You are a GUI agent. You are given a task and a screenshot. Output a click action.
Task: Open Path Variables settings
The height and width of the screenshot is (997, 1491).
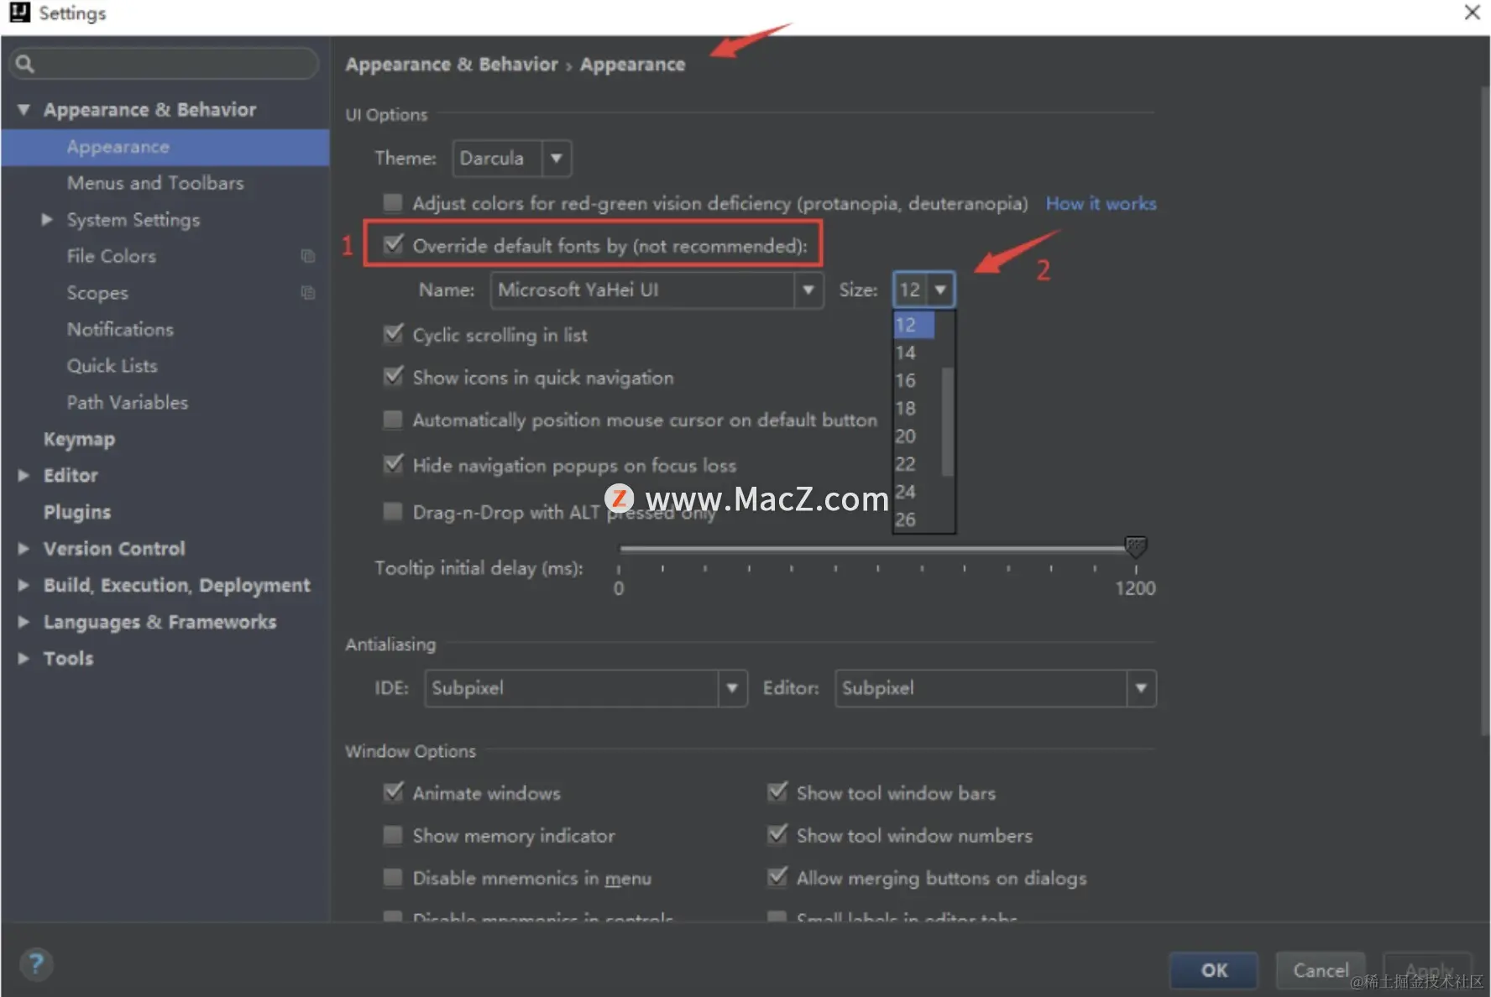(x=128, y=403)
